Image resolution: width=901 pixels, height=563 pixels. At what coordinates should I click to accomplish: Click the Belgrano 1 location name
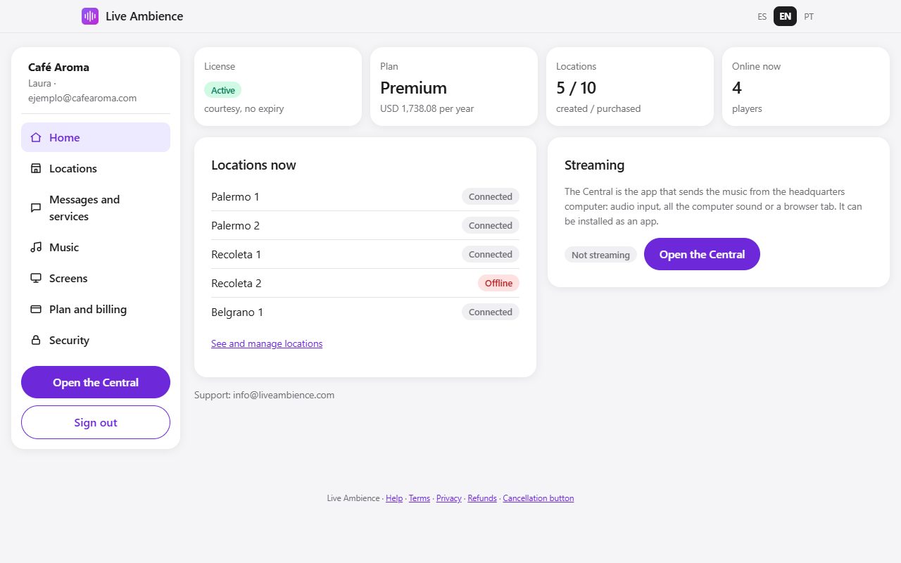[x=237, y=312]
